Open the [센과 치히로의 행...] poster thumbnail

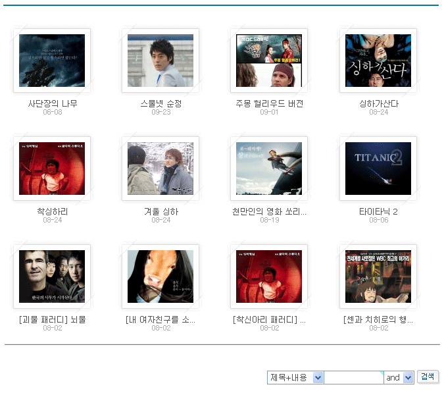(x=378, y=276)
